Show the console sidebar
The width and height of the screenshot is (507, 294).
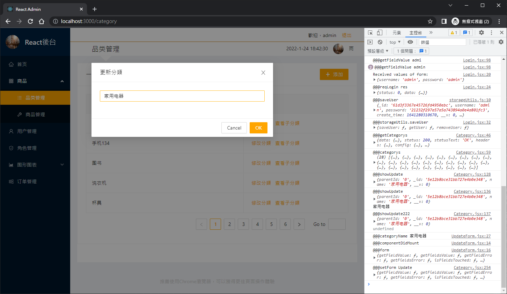click(x=370, y=42)
